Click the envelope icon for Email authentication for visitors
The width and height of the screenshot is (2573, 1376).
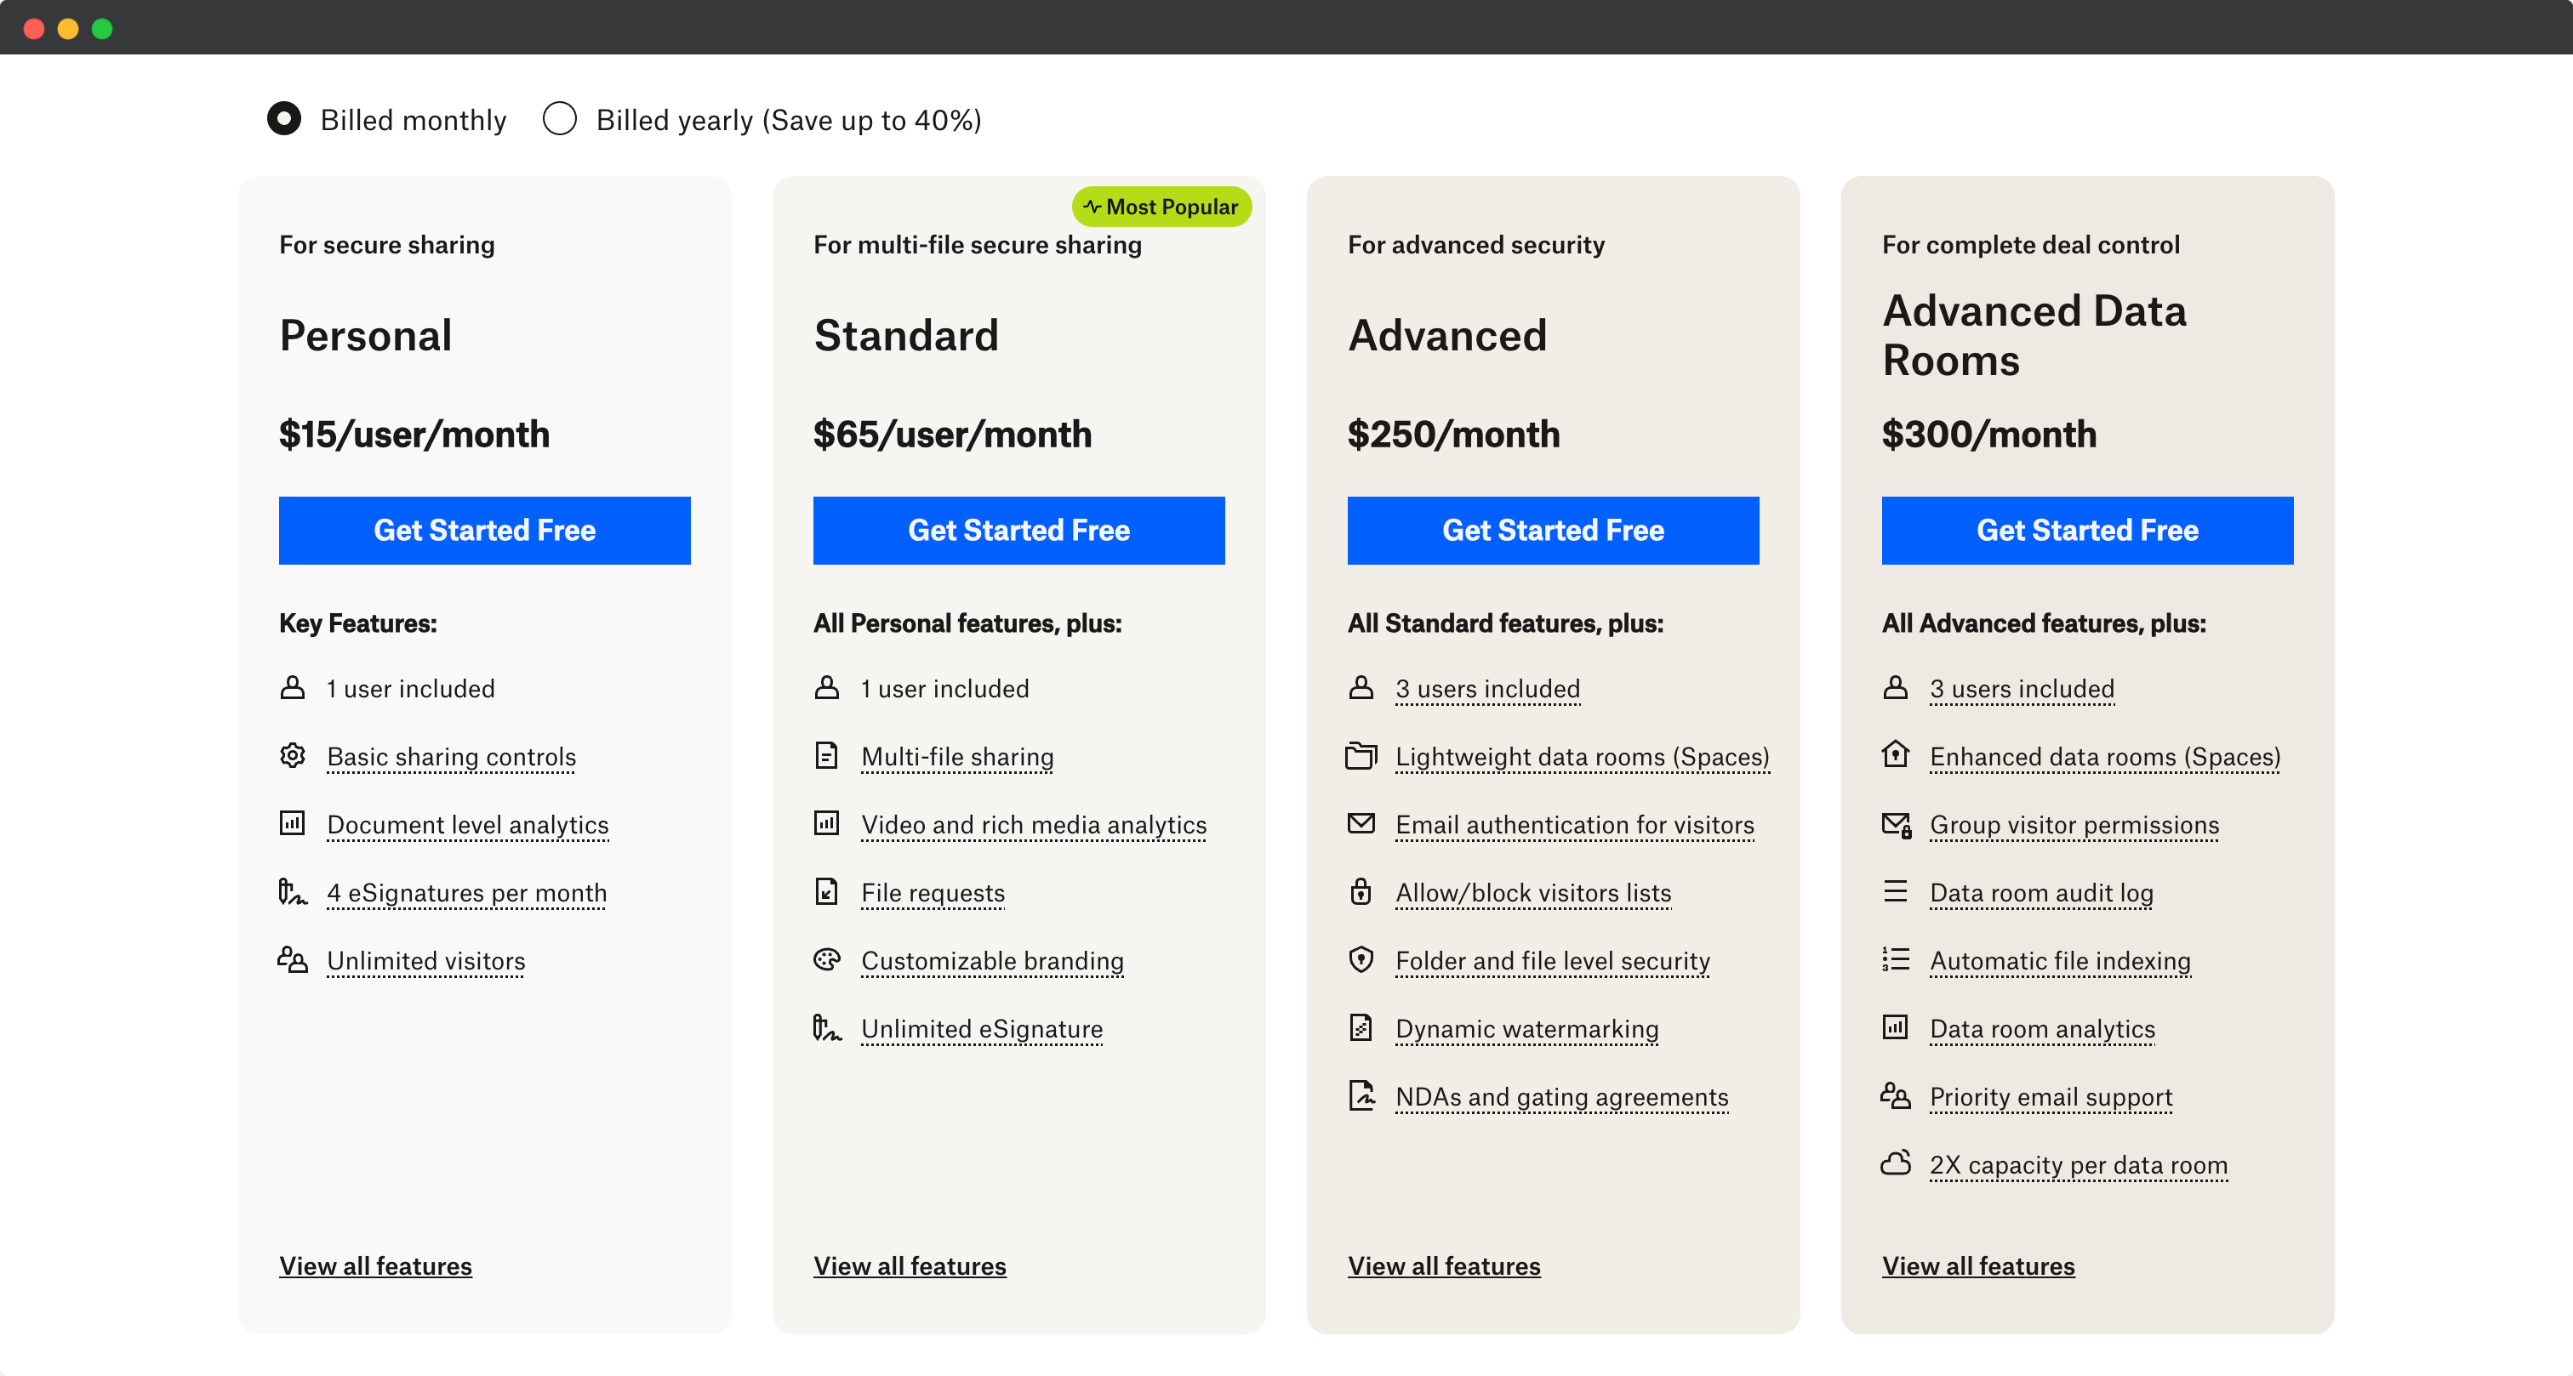coord(1361,824)
